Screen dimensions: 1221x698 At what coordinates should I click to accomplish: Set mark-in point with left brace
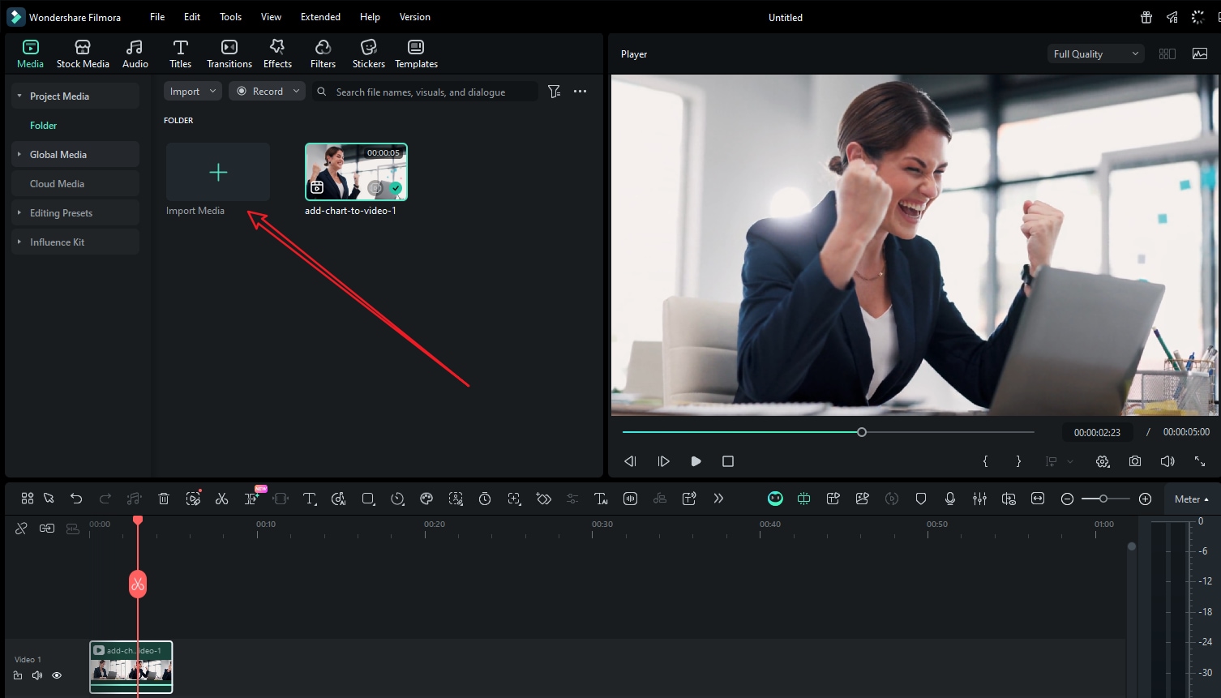[986, 461]
